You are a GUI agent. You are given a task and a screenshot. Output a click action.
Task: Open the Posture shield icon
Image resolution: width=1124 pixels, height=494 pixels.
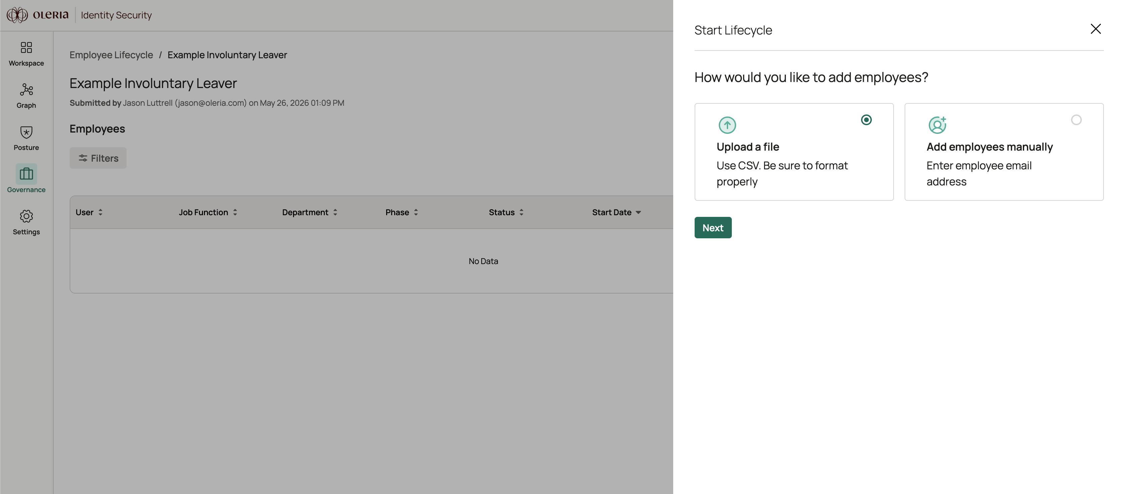click(26, 132)
